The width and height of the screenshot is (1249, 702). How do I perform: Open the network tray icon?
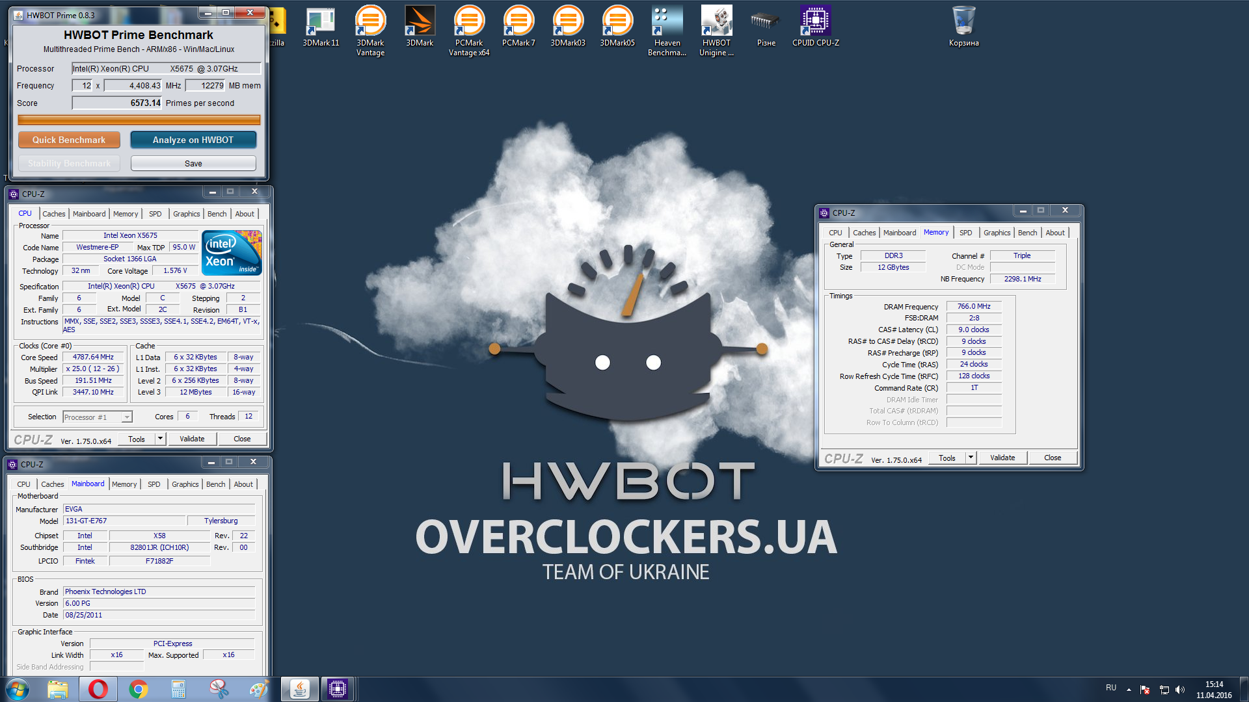(x=1164, y=690)
